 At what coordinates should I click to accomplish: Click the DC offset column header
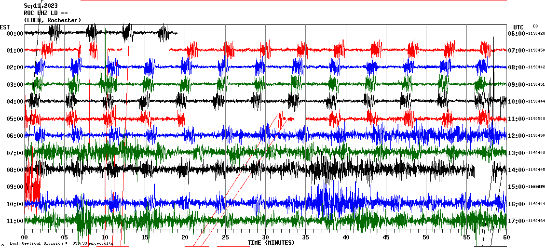pos(535,26)
